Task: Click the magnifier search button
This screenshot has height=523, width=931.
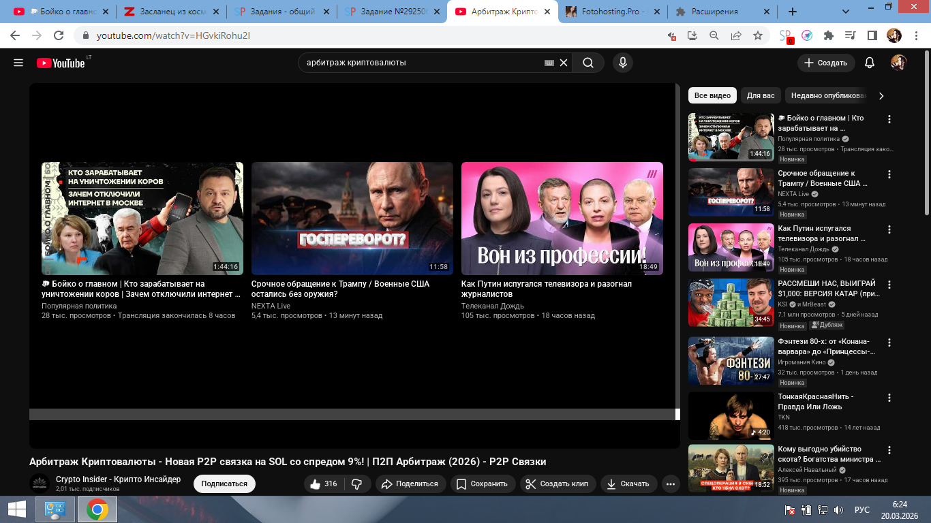Action: click(x=587, y=63)
